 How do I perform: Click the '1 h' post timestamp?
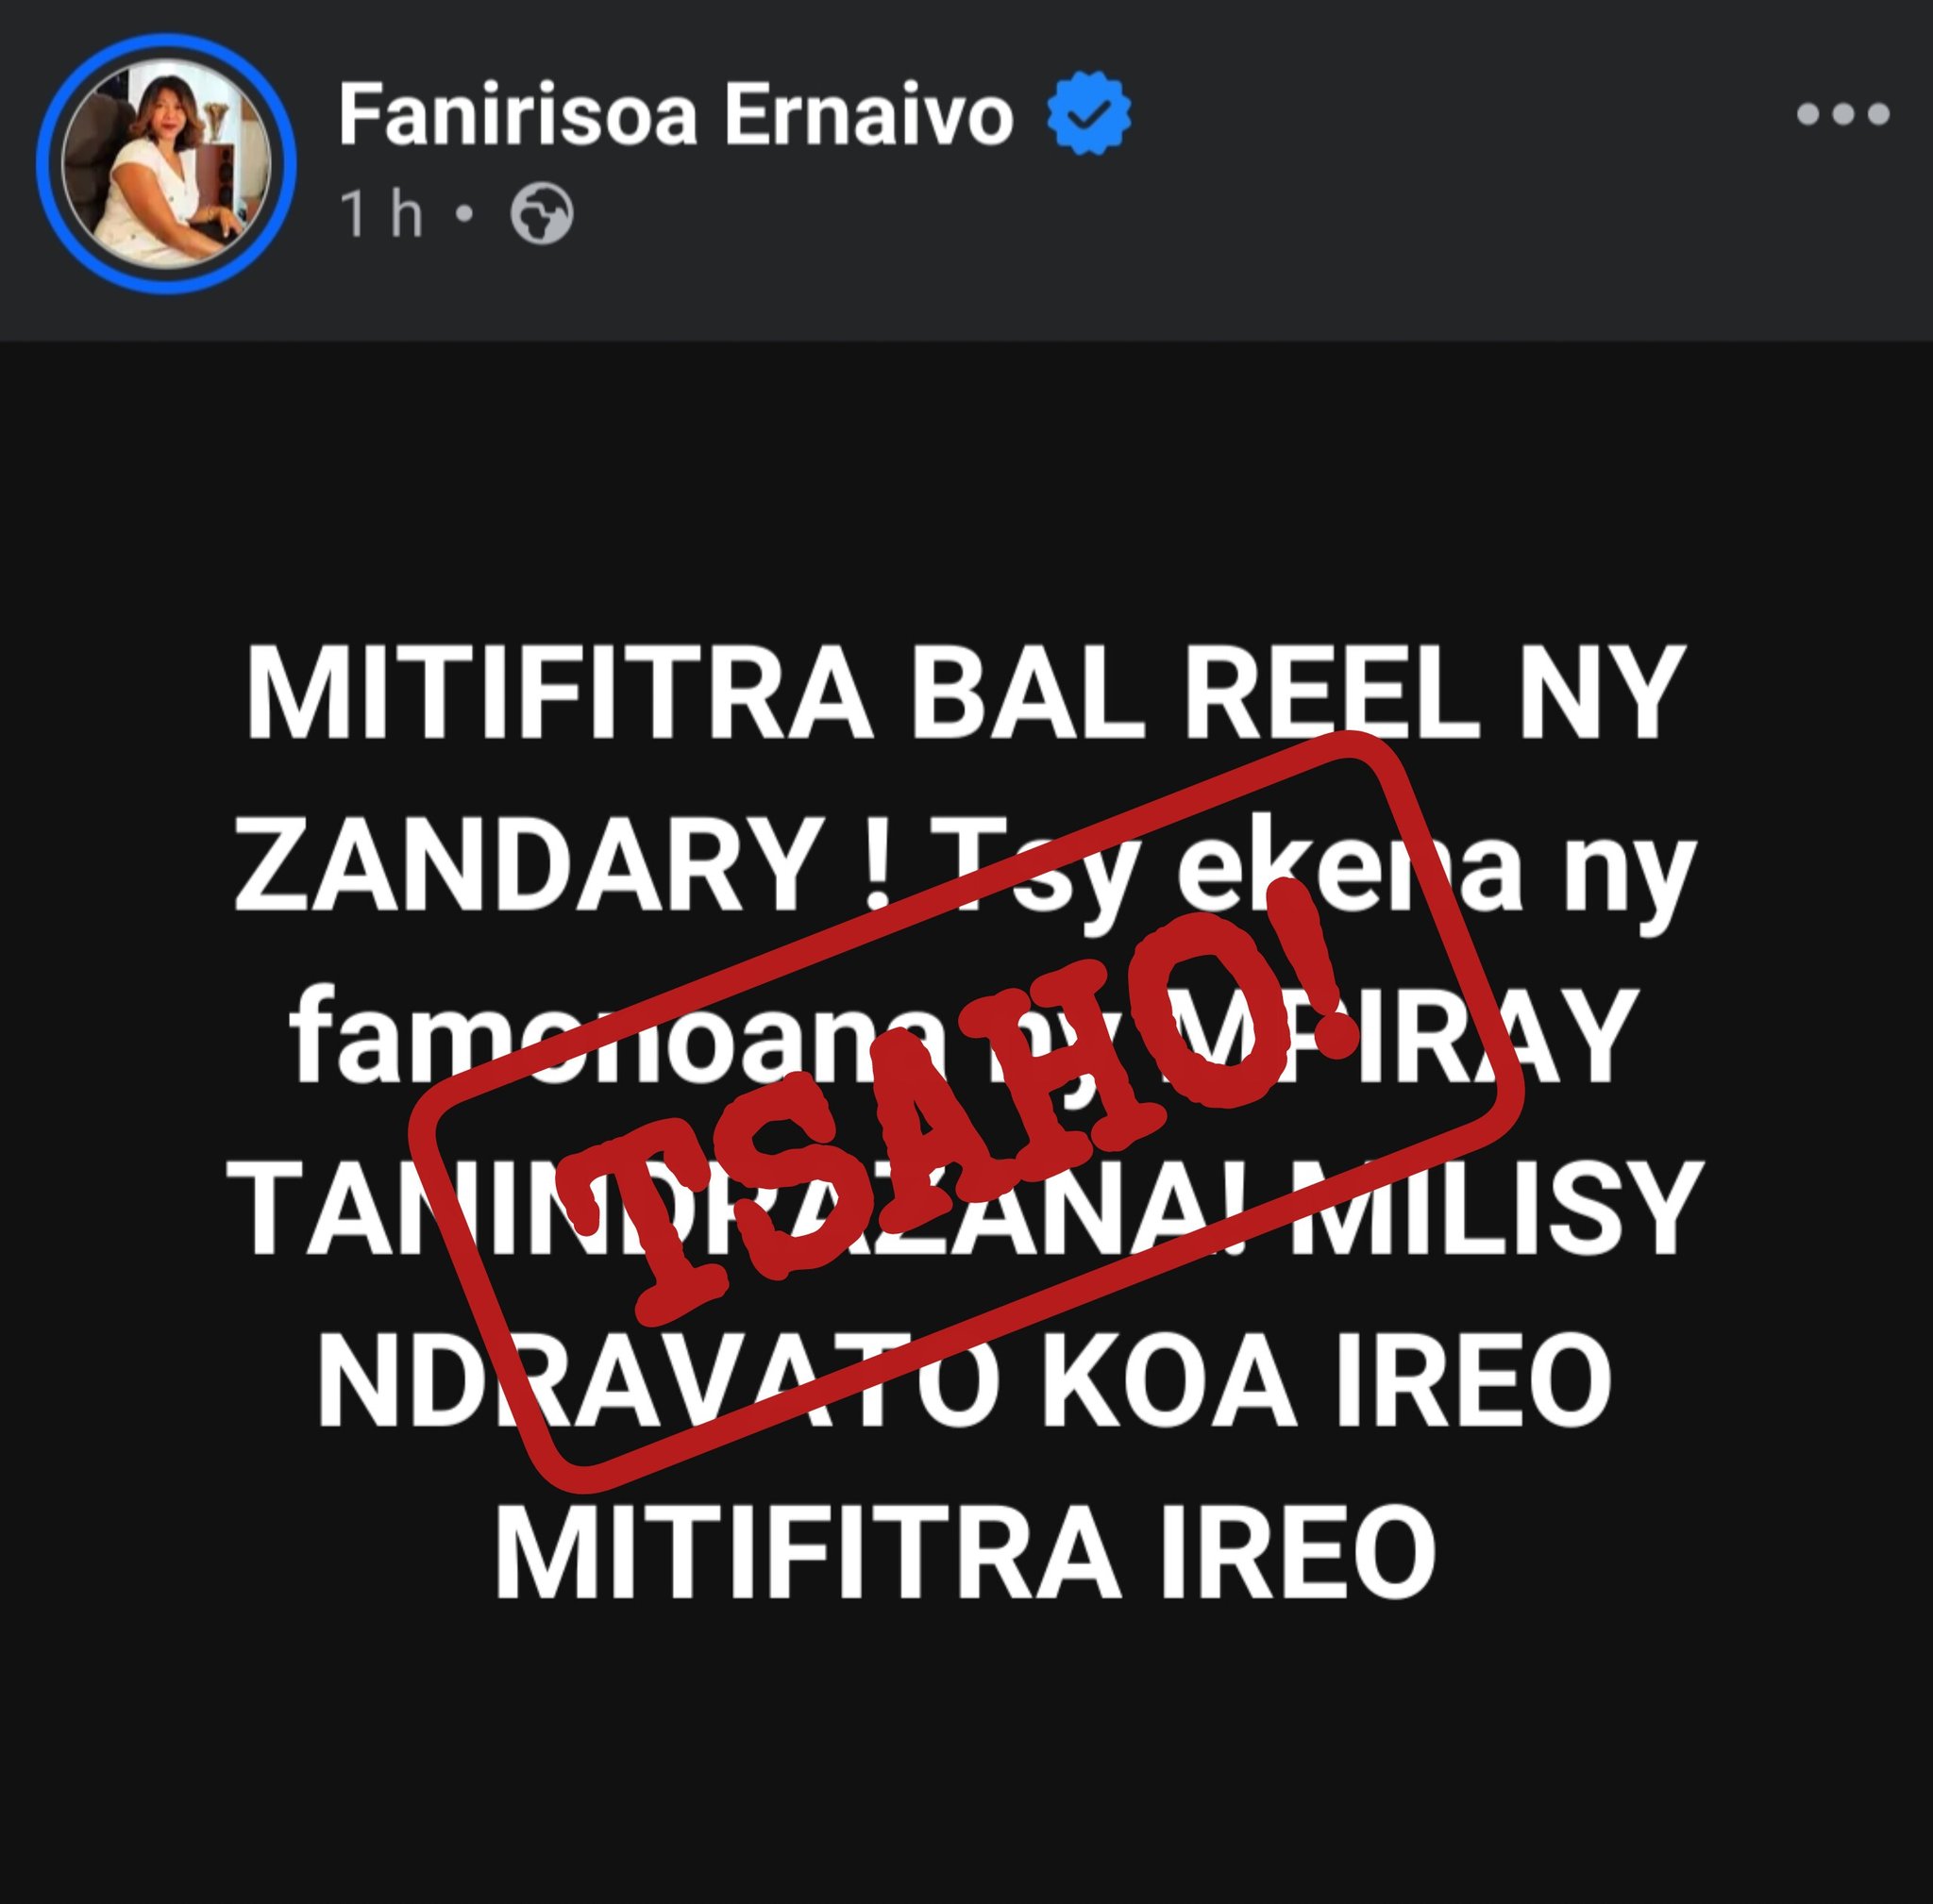(380, 213)
